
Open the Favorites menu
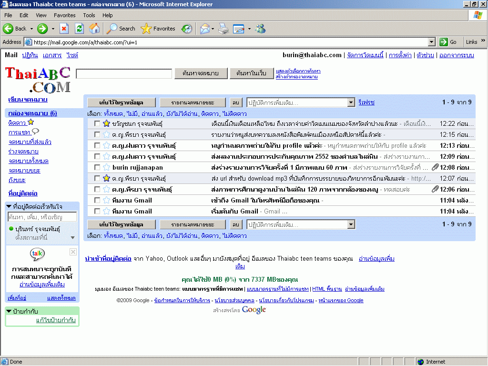[x=64, y=15]
